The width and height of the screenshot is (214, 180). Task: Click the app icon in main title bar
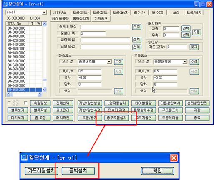pyautogui.click(x=5, y=4)
